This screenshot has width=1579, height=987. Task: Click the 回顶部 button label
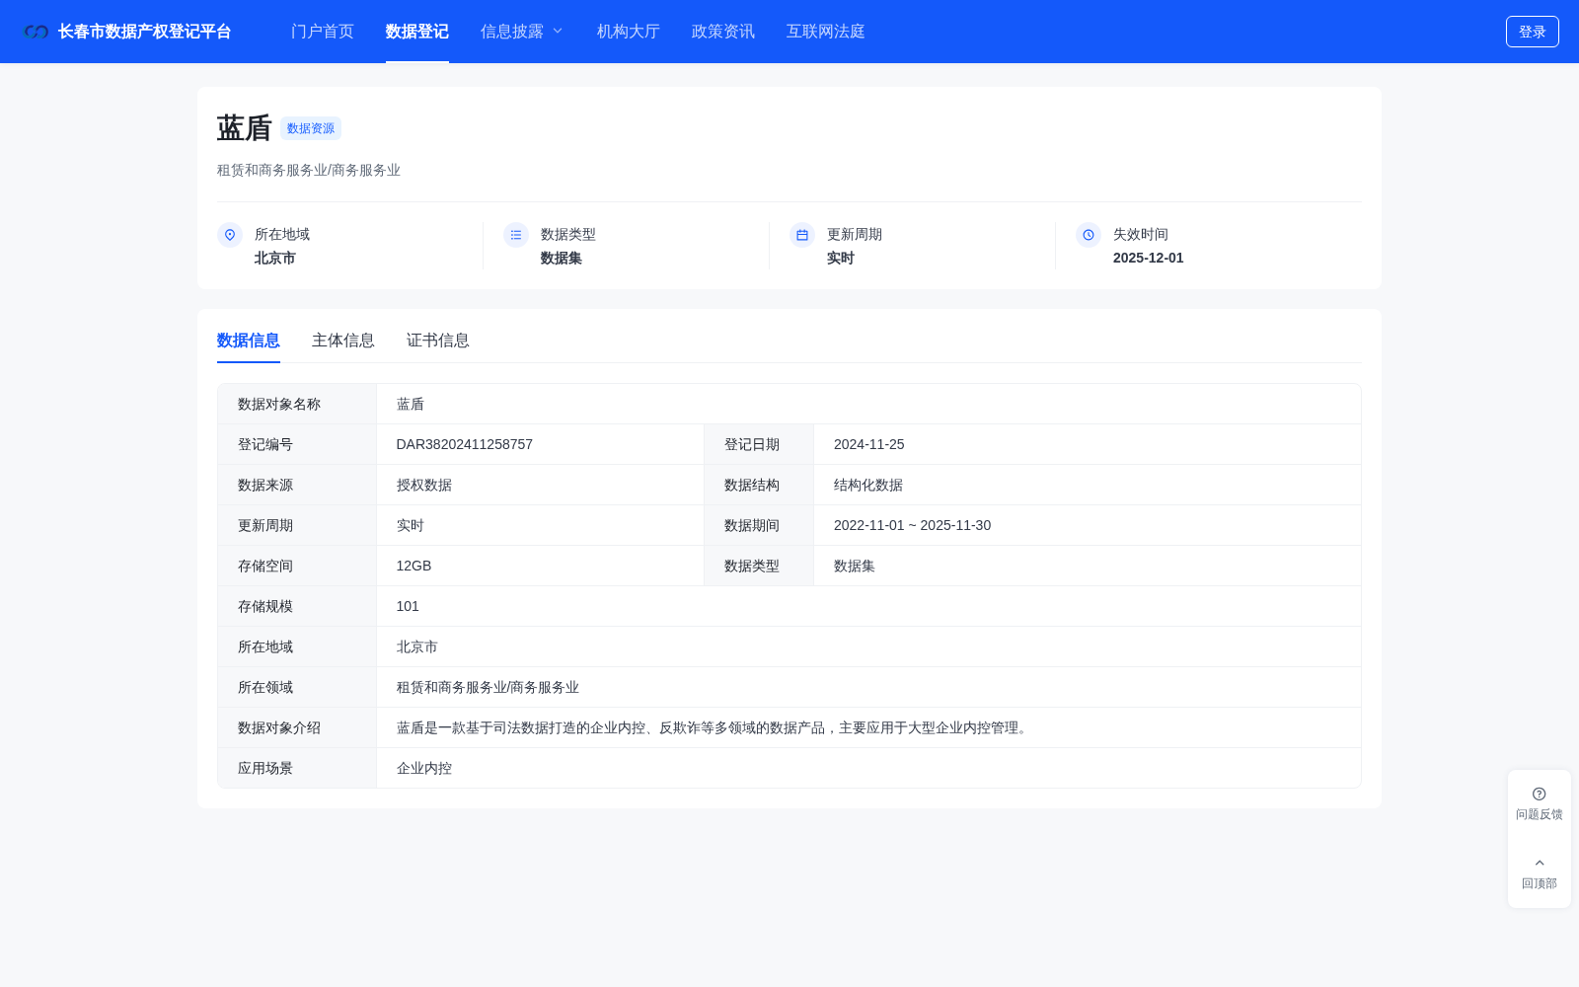pos(1540,883)
